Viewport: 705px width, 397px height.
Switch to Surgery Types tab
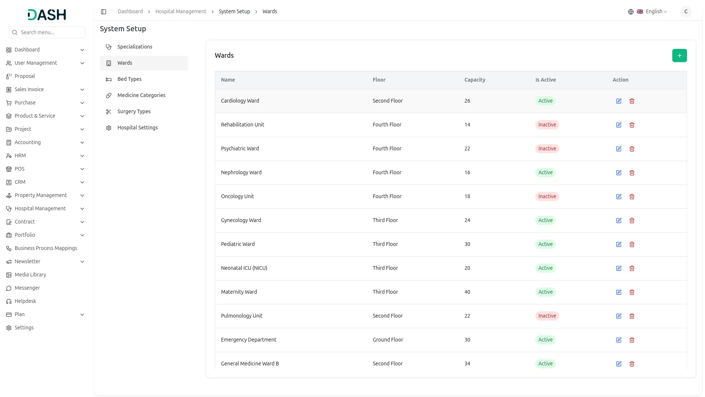click(x=144, y=111)
